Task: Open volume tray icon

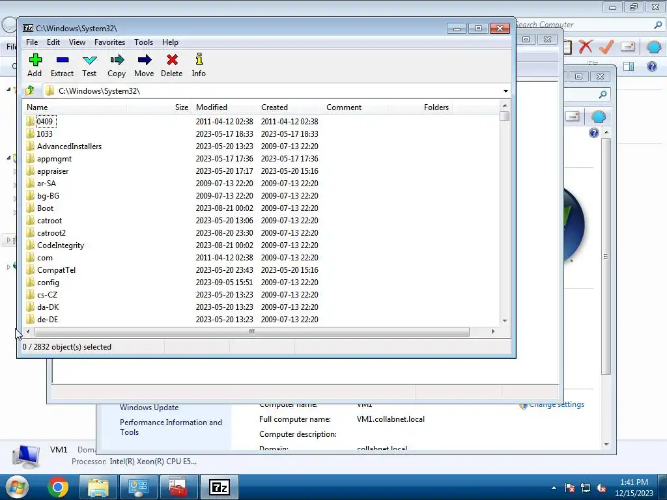Action: pos(601,488)
